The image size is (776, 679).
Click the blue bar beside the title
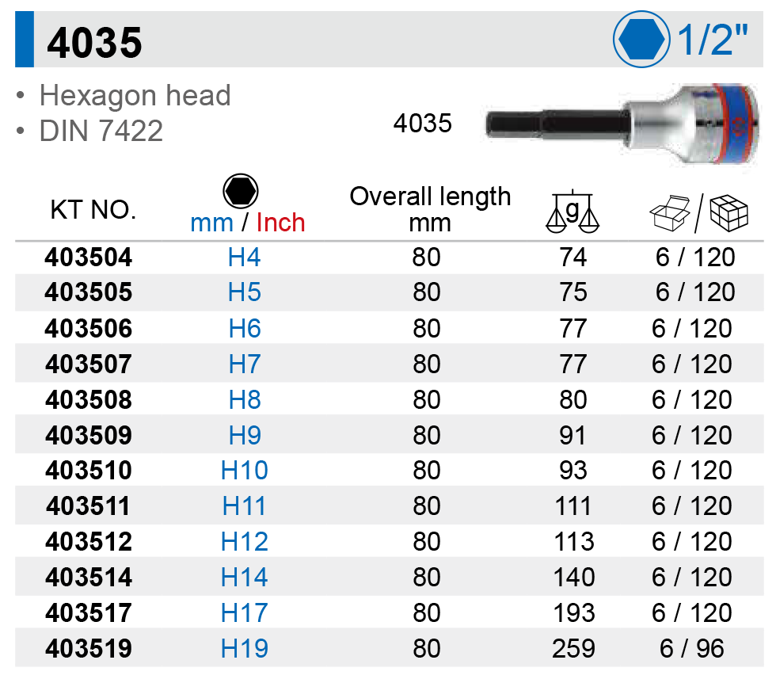25,41
